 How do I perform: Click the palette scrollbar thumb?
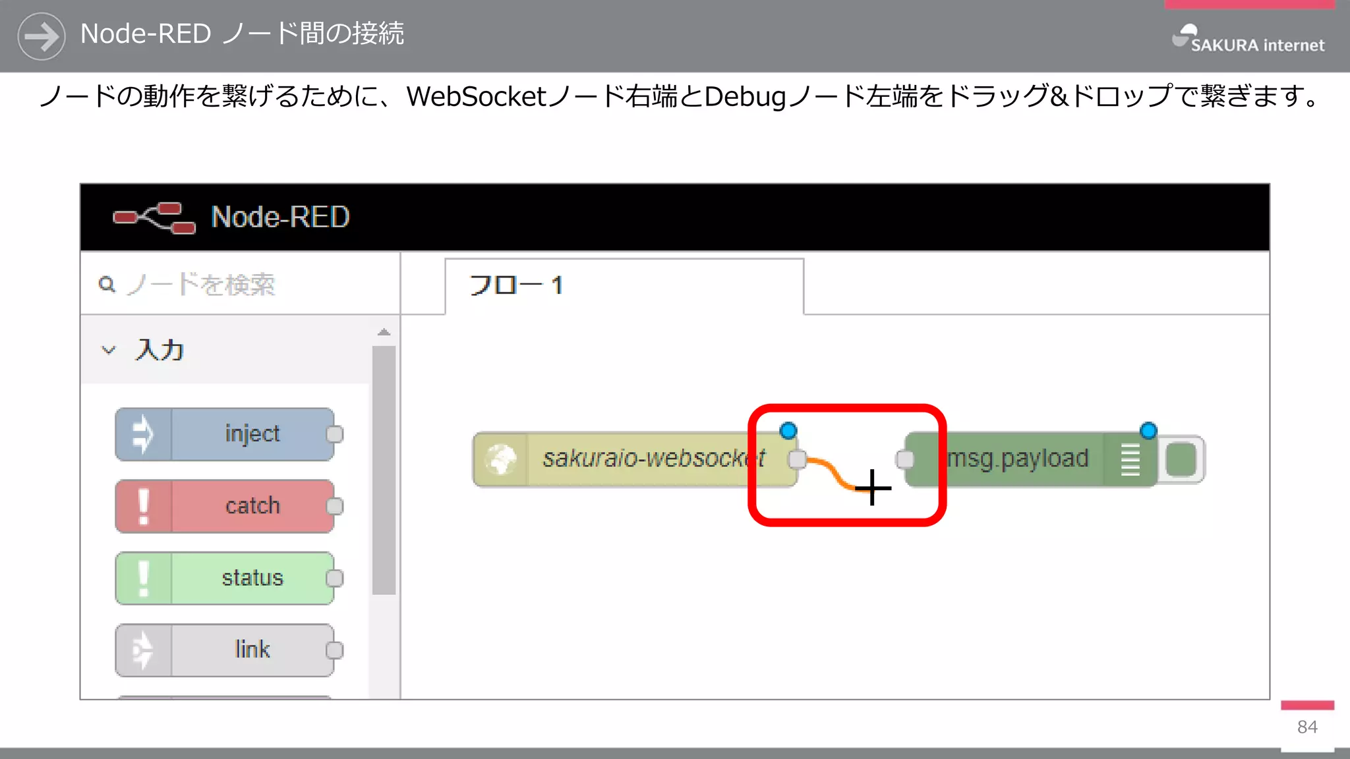pos(384,470)
